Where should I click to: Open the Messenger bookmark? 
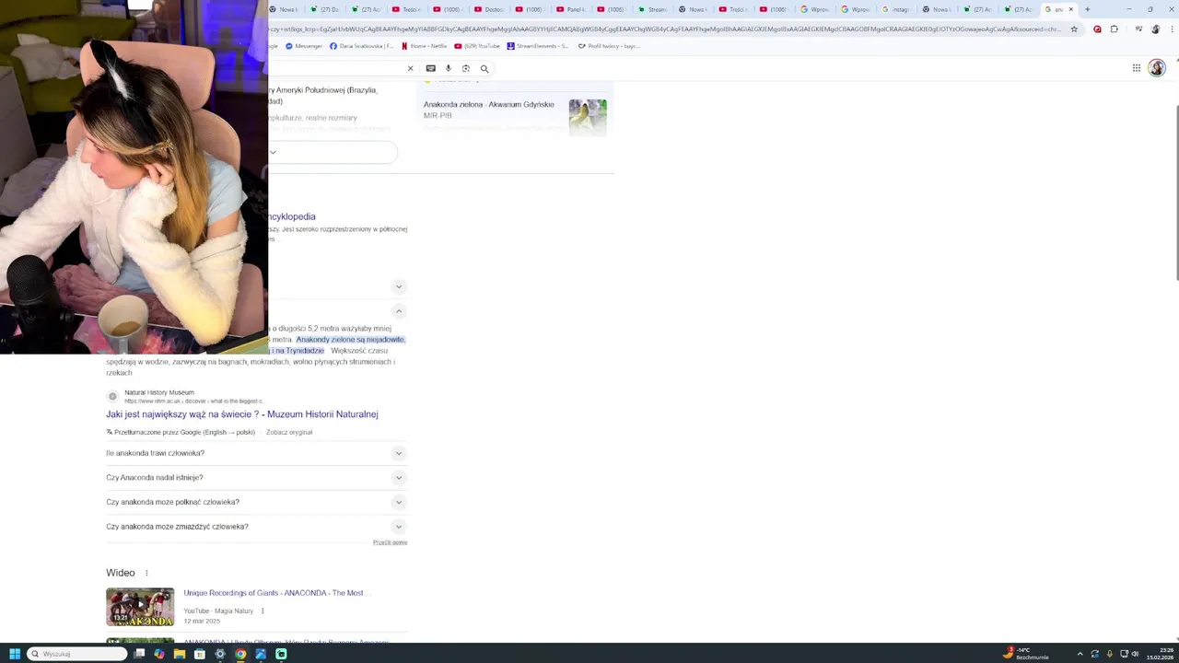304,46
